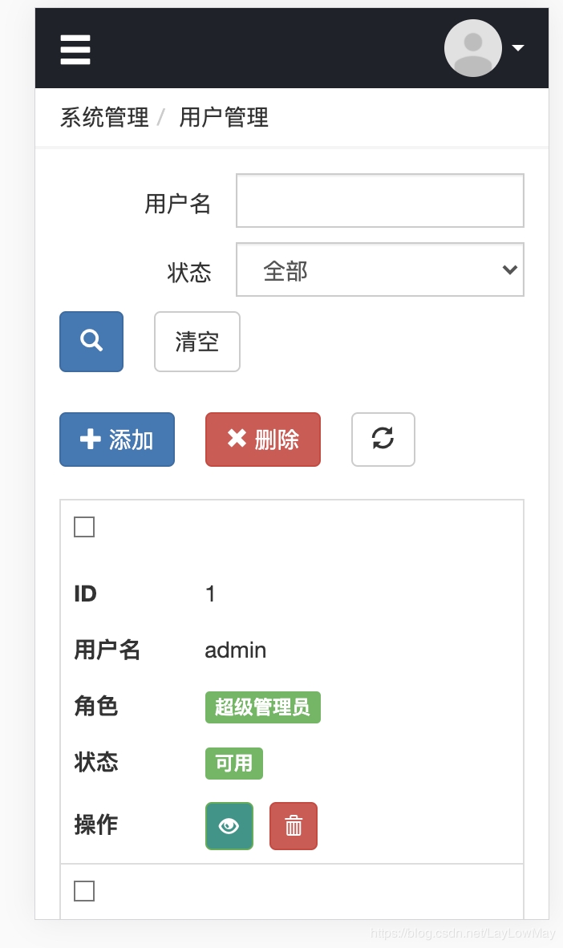
Task: Click the red 删除 delete button
Action: click(263, 439)
